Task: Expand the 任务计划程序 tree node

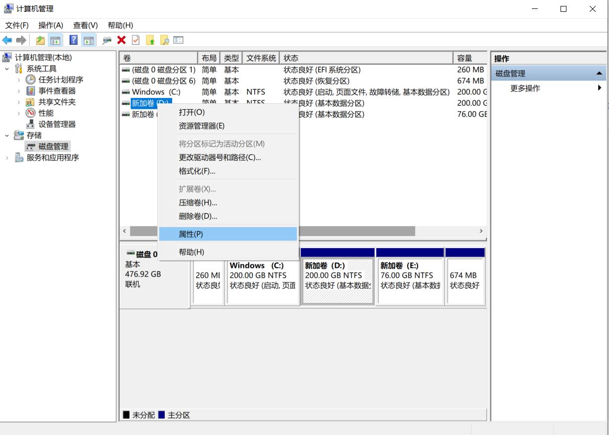Action: (19, 80)
